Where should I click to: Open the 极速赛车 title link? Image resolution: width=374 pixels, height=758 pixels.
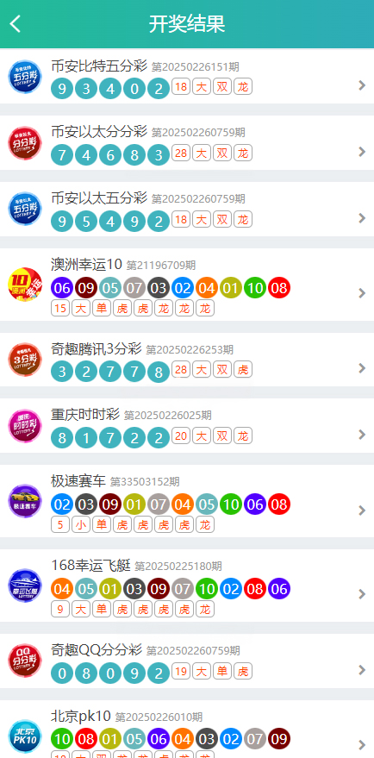coord(78,481)
